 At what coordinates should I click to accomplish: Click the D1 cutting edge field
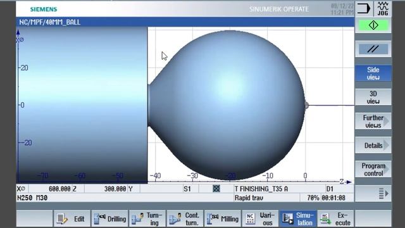(x=330, y=189)
